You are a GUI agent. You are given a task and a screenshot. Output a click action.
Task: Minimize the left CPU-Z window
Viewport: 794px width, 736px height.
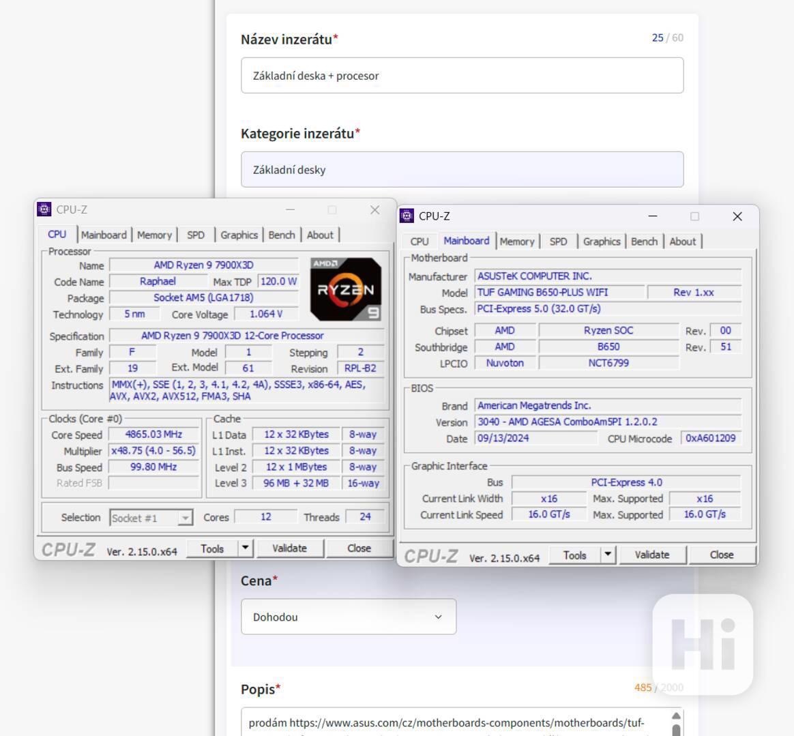pos(290,209)
